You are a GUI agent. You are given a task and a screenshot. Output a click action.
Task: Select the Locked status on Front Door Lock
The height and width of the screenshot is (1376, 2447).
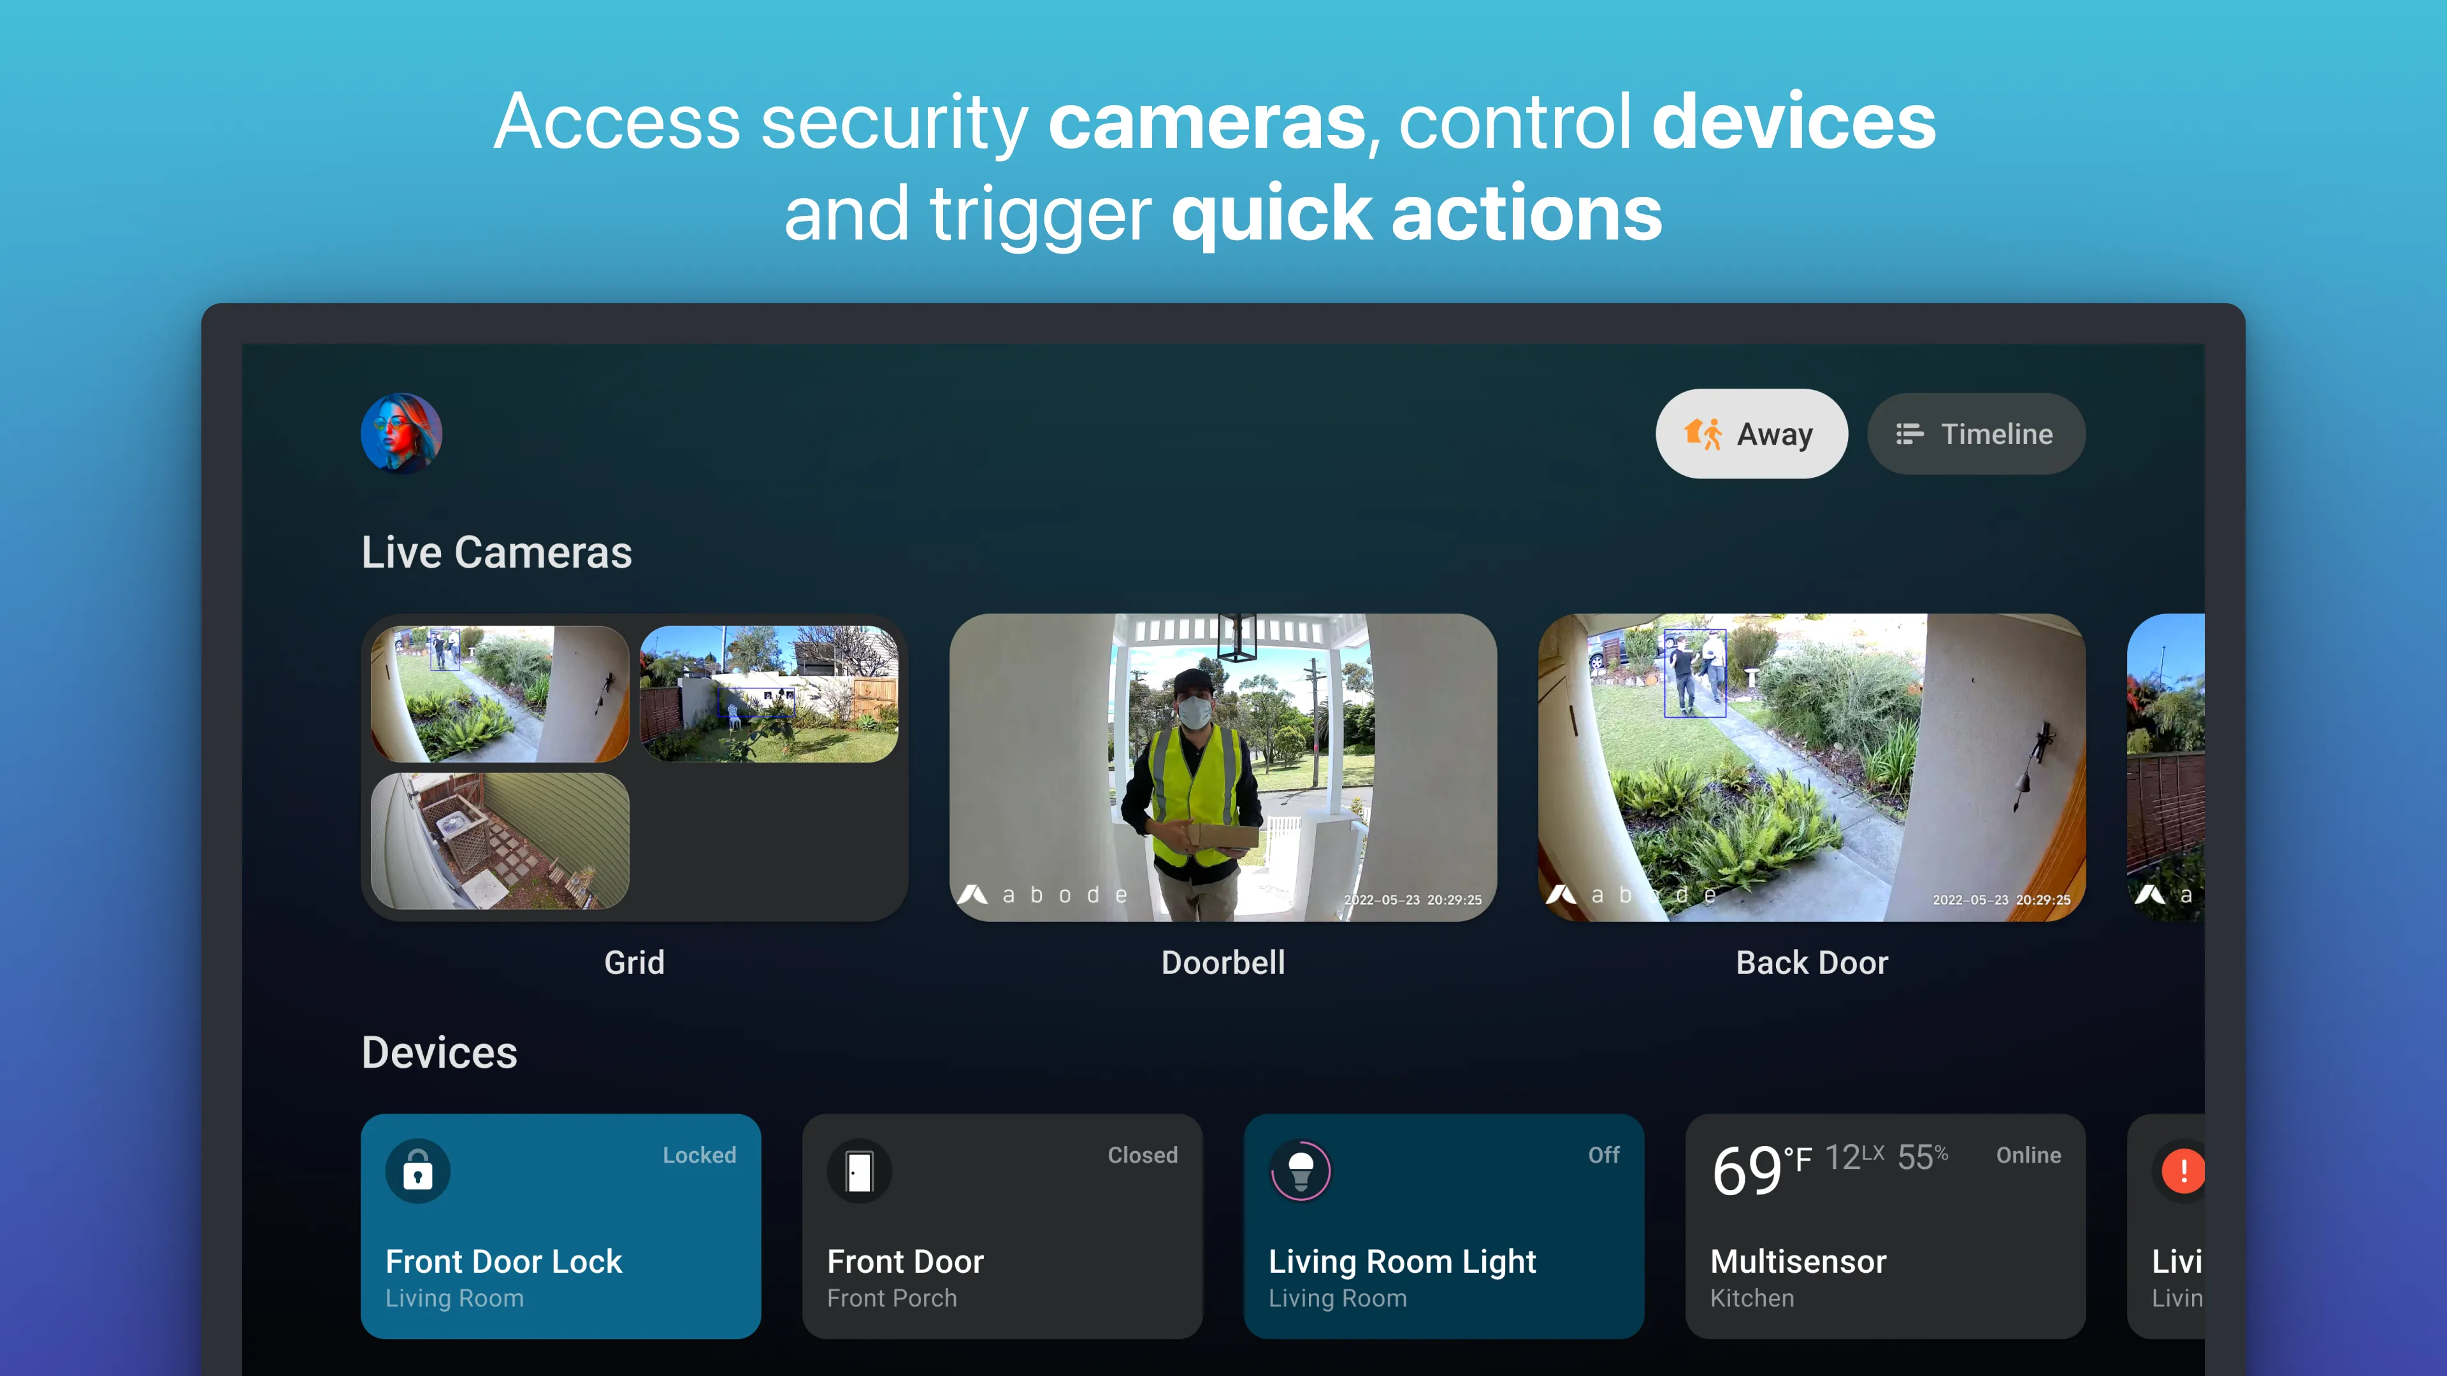[x=699, y=1154]
